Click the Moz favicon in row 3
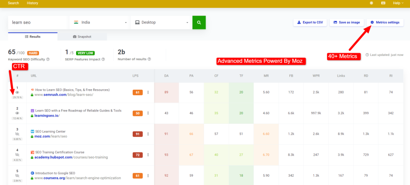The image size is (410, 185). pos(32,132)
